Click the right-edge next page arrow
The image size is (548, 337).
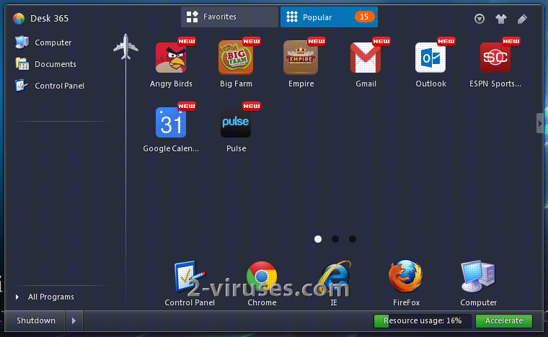(540, 123)
